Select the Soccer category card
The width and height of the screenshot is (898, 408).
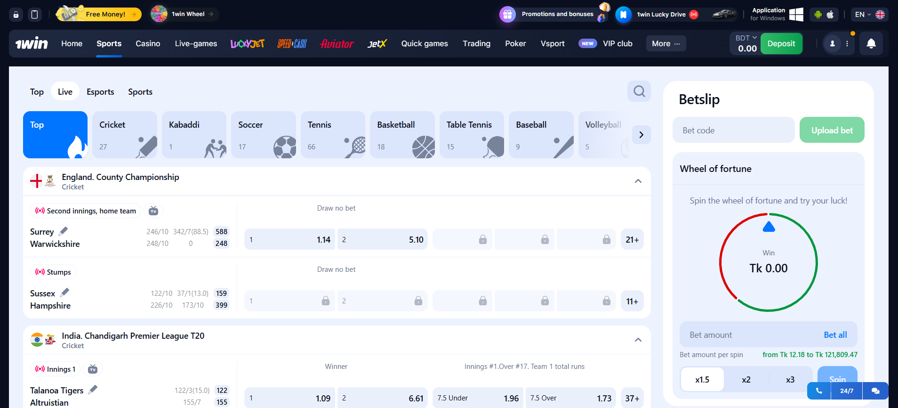click(264, 135)
